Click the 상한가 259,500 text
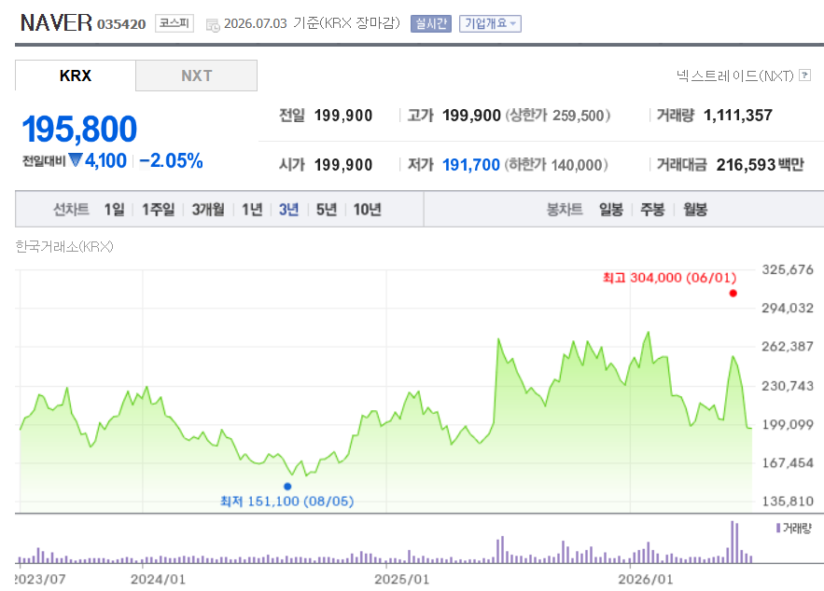 pos(557,115)
